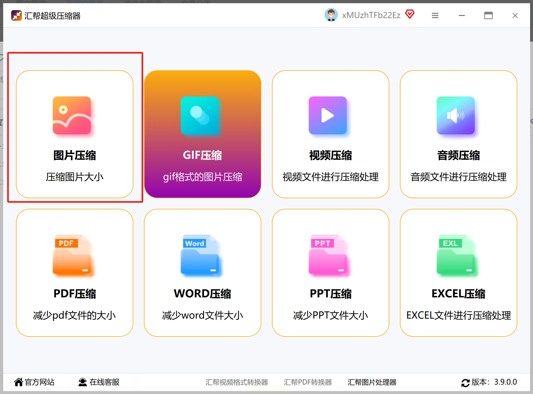Choose the EXCEL压缩 green folder icon
This screenshot has width=533, height=394.
[456, 255]
